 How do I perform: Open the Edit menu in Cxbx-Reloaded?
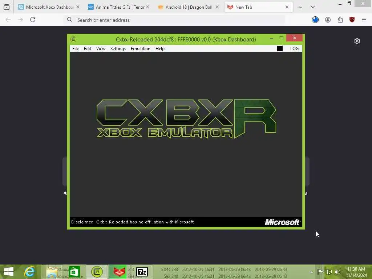88,49
